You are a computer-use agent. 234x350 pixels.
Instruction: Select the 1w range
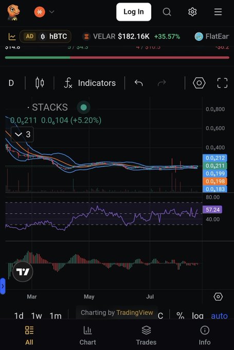(37, 316)
